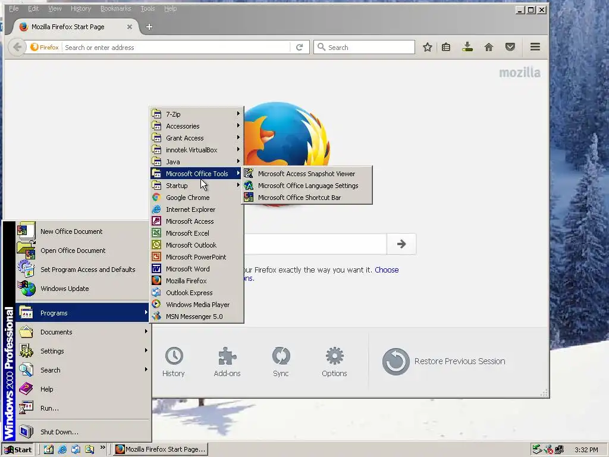Expand the Grant Access submenu
This screenshot has height=457, width=609.
pos(196,138)
